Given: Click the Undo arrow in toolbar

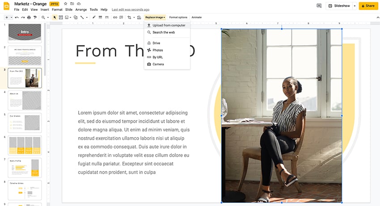Looking at the screenshot, I should (17, 17).
